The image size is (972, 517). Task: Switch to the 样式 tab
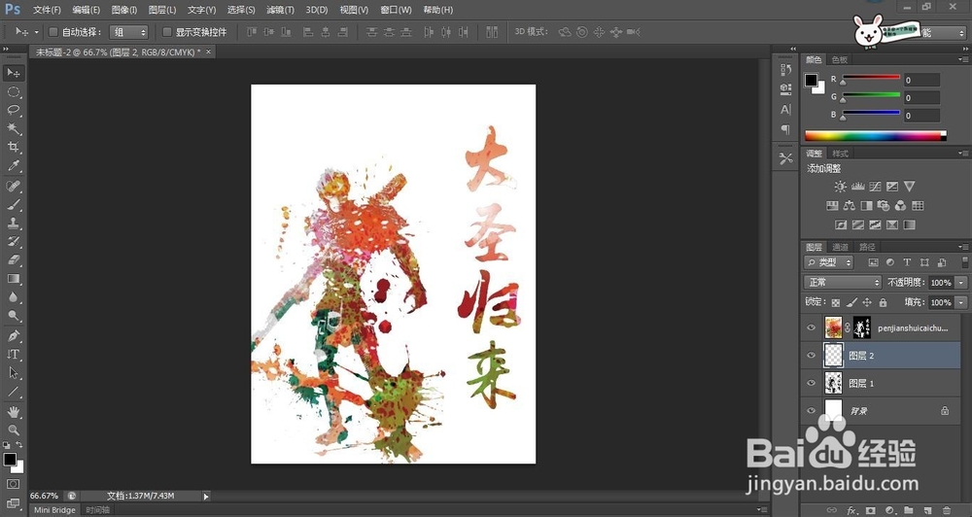point(840,154)
